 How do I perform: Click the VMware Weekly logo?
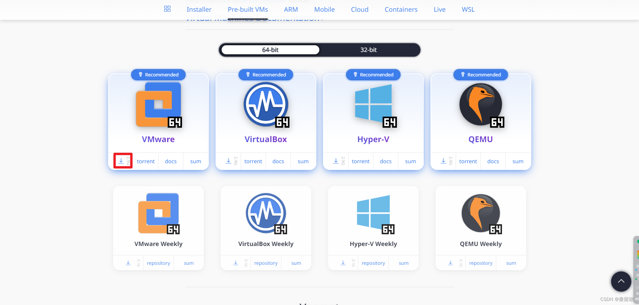[158, 213]
